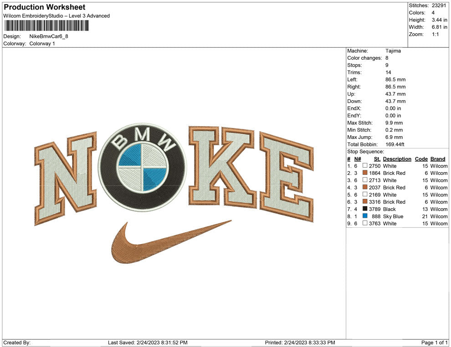Select Min Stitch value '0.2 mm'
The image size is (451, 347).
click(x=394, y=130)
